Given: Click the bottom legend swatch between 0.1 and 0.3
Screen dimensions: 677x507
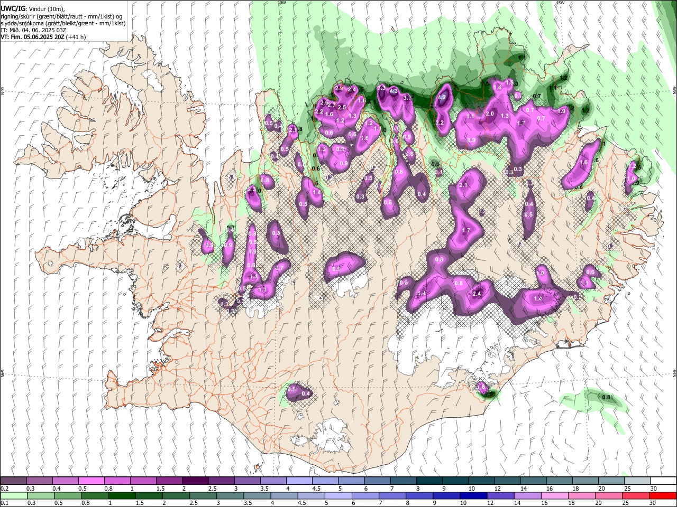Looking at the screenshot, I should tap(14, 495).
